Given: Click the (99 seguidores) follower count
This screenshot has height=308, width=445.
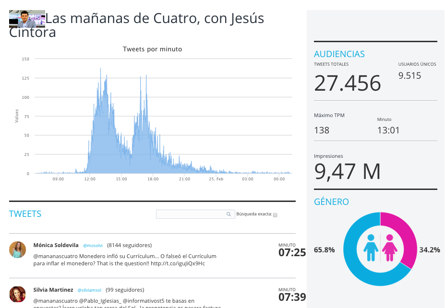Looking at the screenshot, I should click(x=125, y=290).
